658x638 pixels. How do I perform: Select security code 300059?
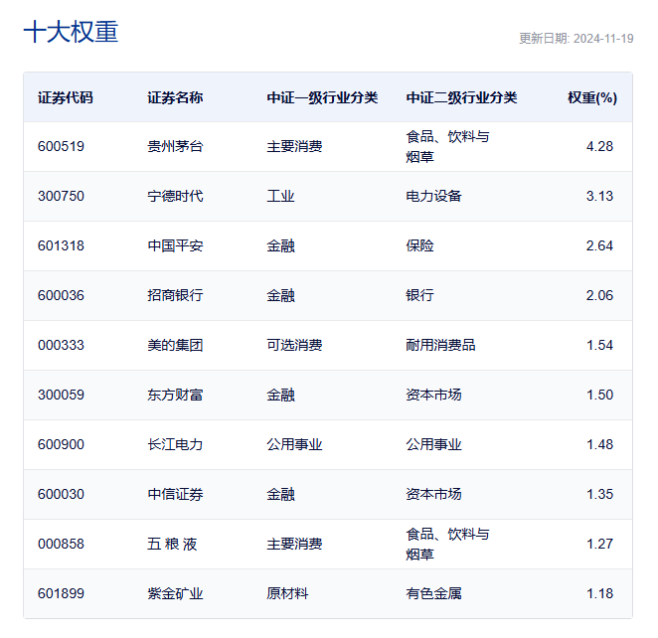coord(61,395)
